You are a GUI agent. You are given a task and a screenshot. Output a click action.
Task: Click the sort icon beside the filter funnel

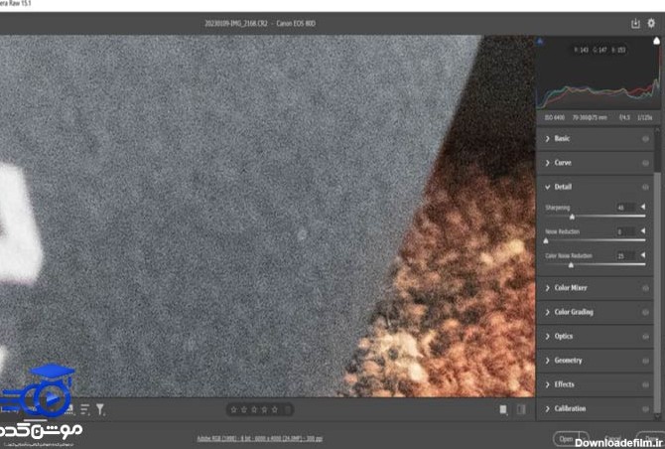(85, 408)
